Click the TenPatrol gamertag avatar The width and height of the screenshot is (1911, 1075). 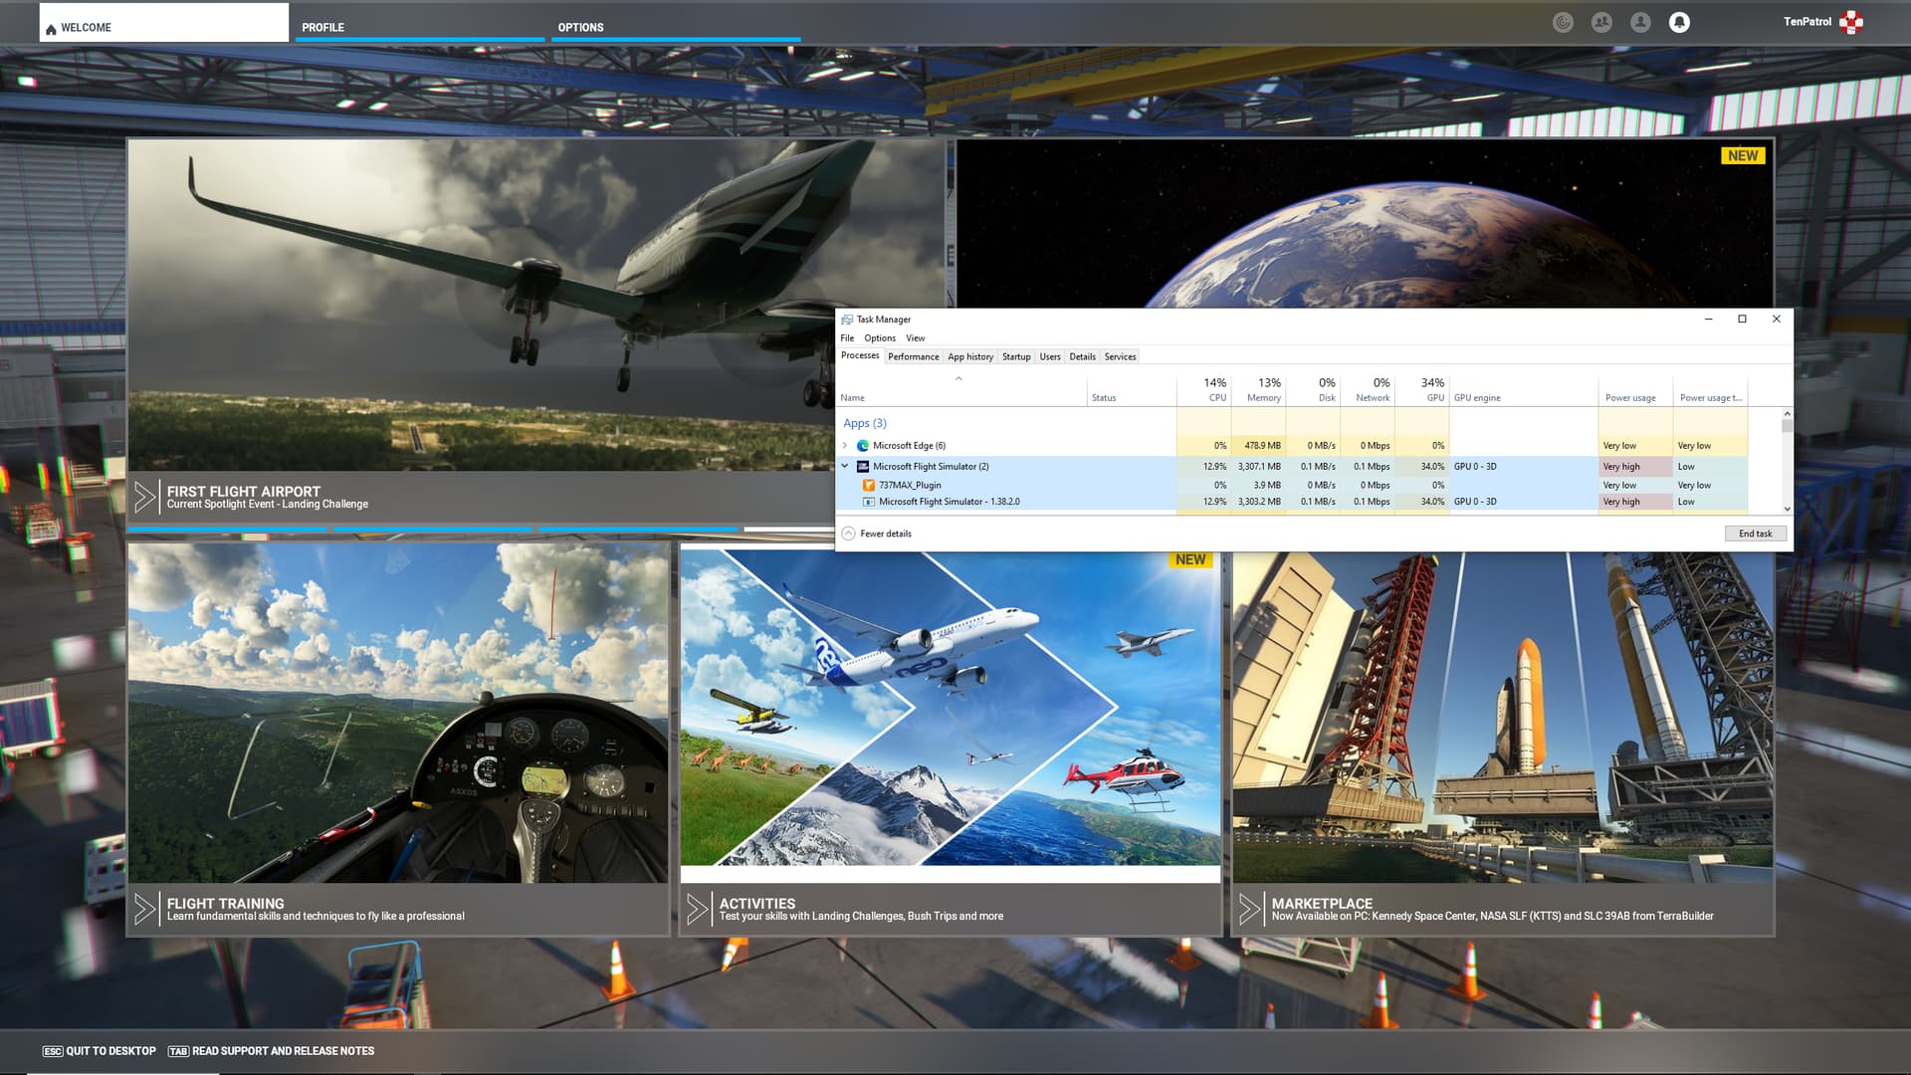(1851, 22)
